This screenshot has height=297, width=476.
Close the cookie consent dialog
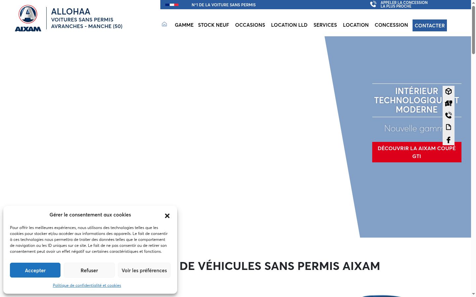pos(167,216)
